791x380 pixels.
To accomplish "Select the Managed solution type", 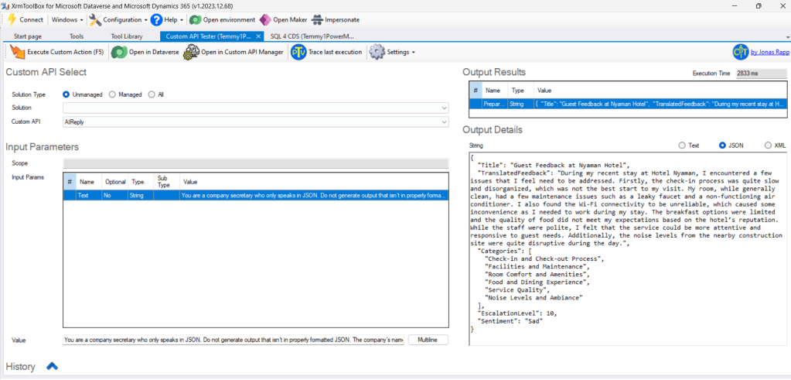I will point(112,94).
